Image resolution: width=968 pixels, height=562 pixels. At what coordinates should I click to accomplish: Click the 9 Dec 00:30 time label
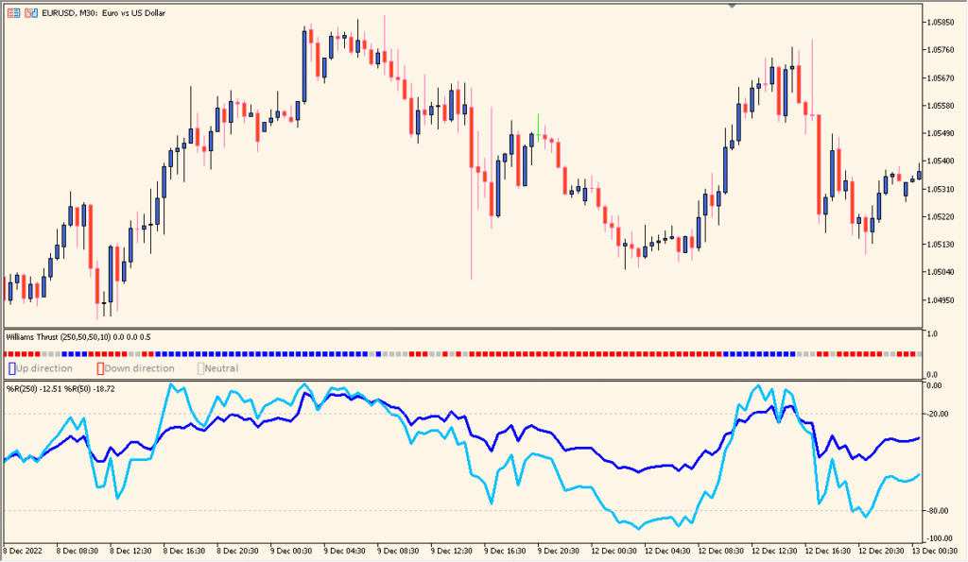coord(290,551)
